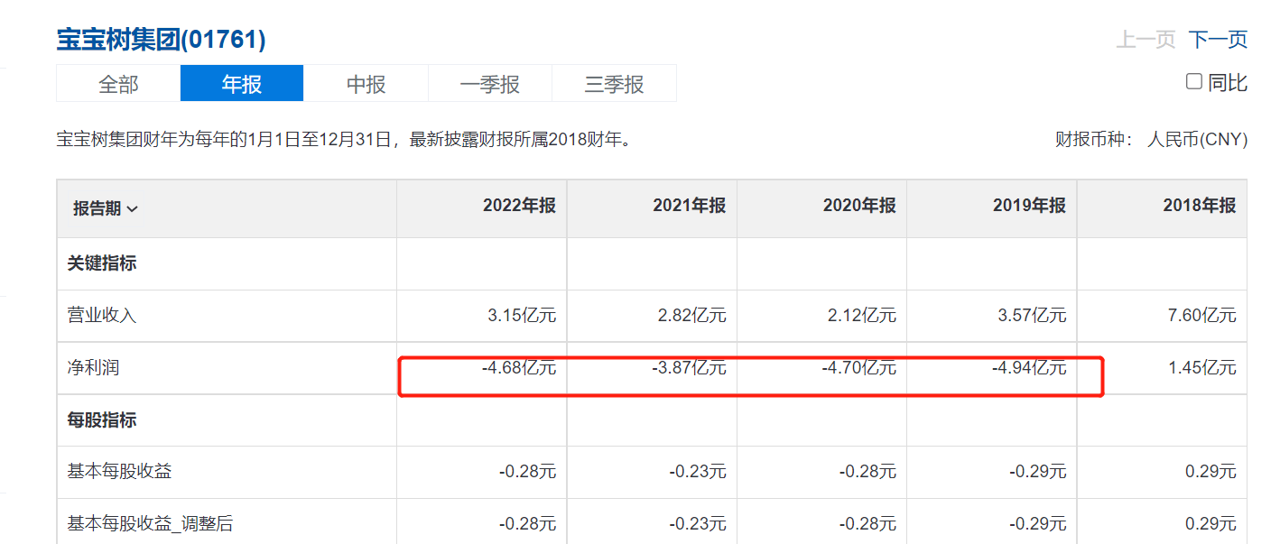Enable the 同比 checkbox
The image size is (1280, 544).
(1194, 82)
